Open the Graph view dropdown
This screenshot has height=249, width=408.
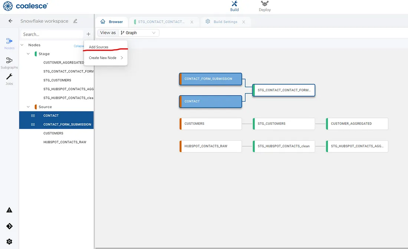tap(138, 33)
